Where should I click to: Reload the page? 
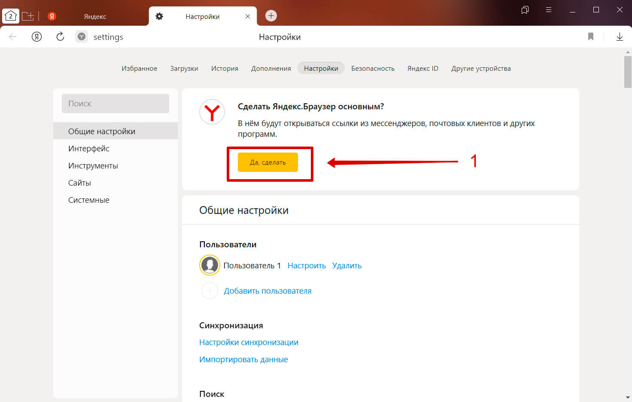point(60,36)
